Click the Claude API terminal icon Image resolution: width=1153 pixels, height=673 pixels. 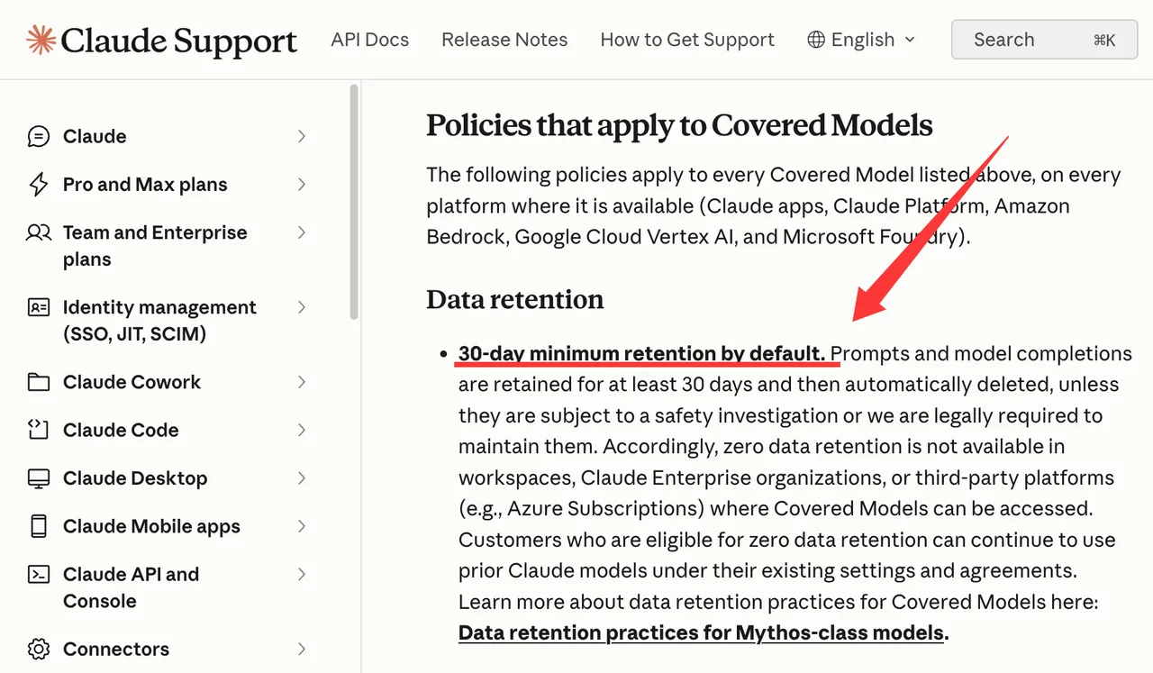click(x=39, y=574)
